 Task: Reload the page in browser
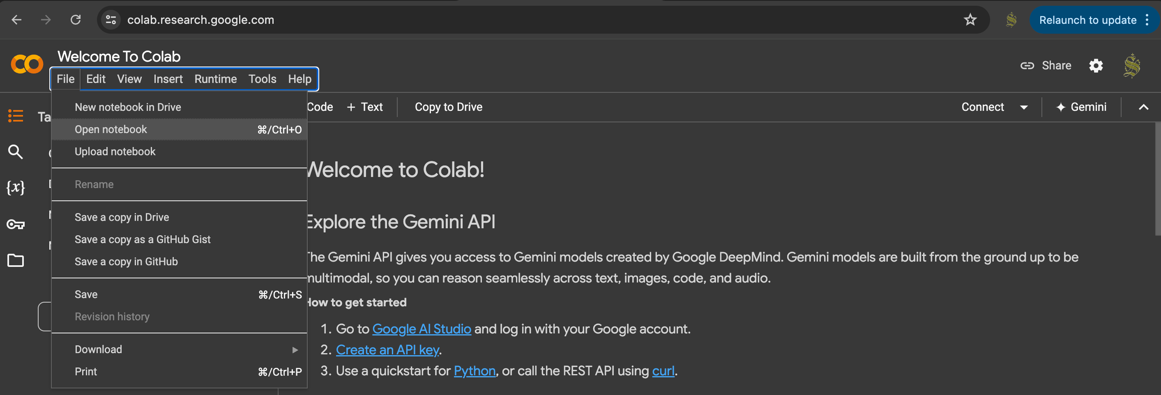(x=76, y=20)
